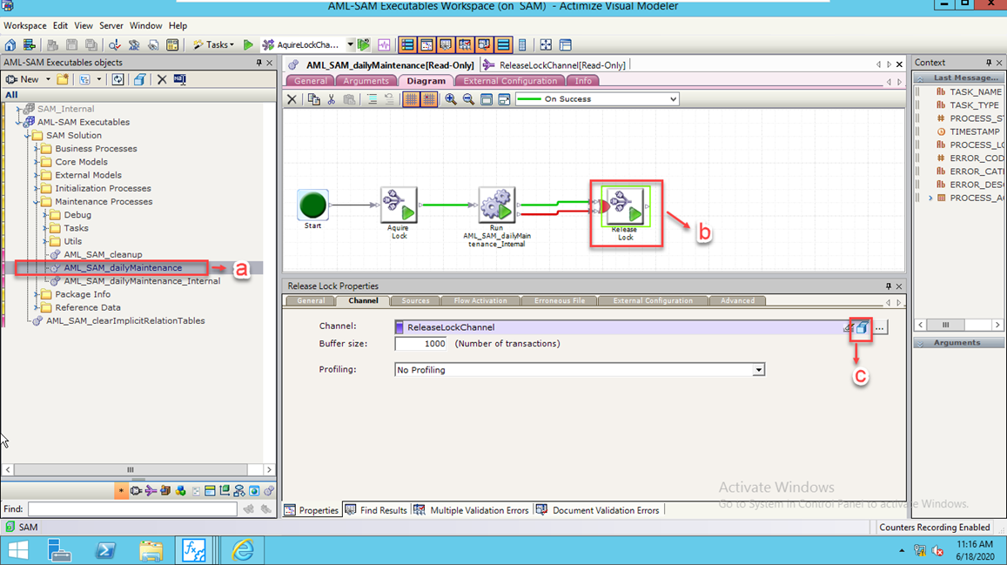Select the Run AML_SAM_dailyMaintenance_Internal node
Viewport: 1007px width, 565px height.
[x=496, y=205]
